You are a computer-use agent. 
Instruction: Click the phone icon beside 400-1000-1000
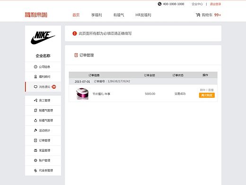159,4
